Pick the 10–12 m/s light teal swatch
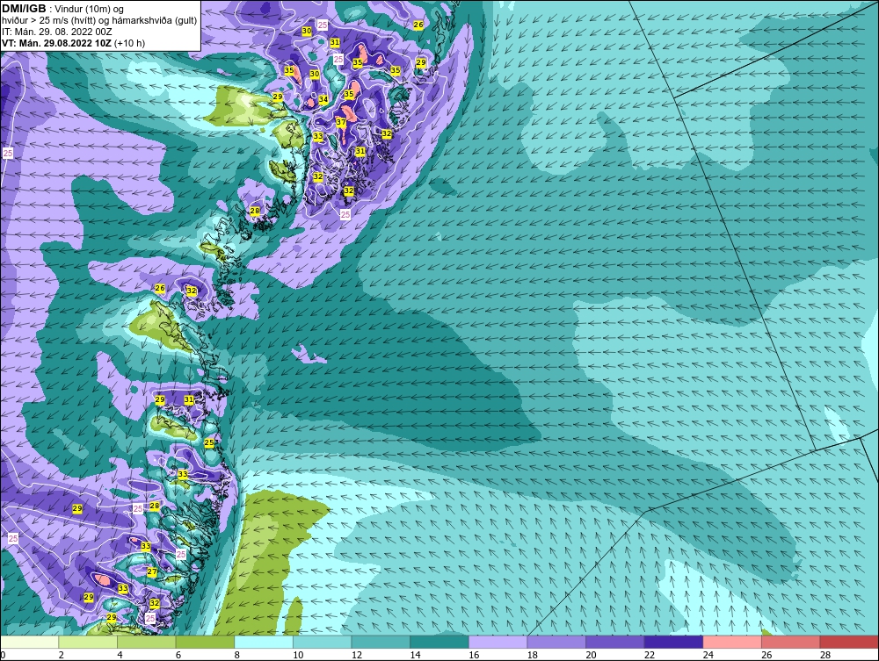The height and width of the screenshot is (661, 879). [323, 642]
